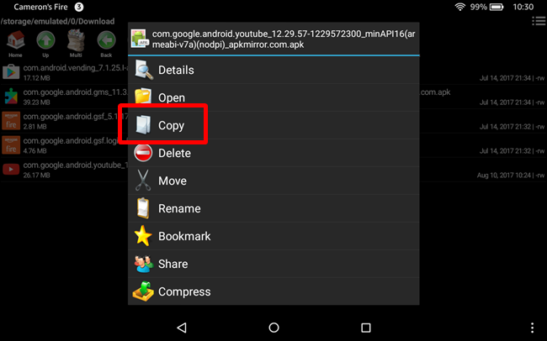Select Details in the context menu
The height and width of the screenshot is (341, 547).
[273, 70]
